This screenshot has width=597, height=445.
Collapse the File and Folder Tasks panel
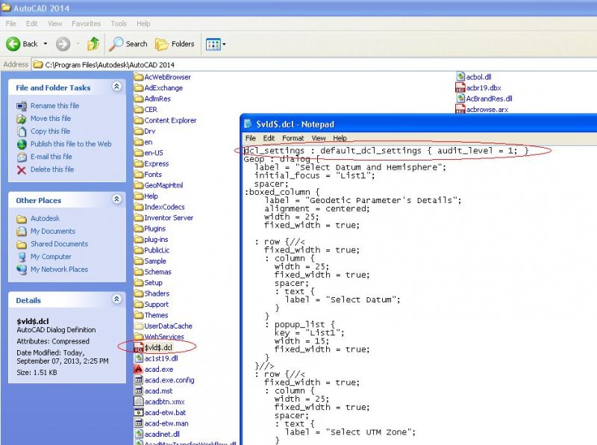click(116, 87)
